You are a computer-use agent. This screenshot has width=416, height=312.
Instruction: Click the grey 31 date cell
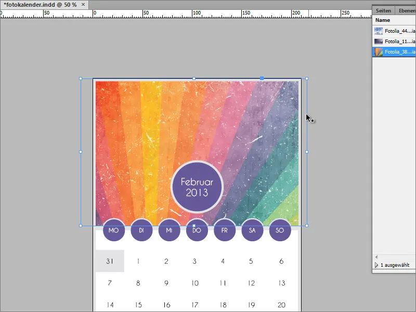tap(110, 261)
